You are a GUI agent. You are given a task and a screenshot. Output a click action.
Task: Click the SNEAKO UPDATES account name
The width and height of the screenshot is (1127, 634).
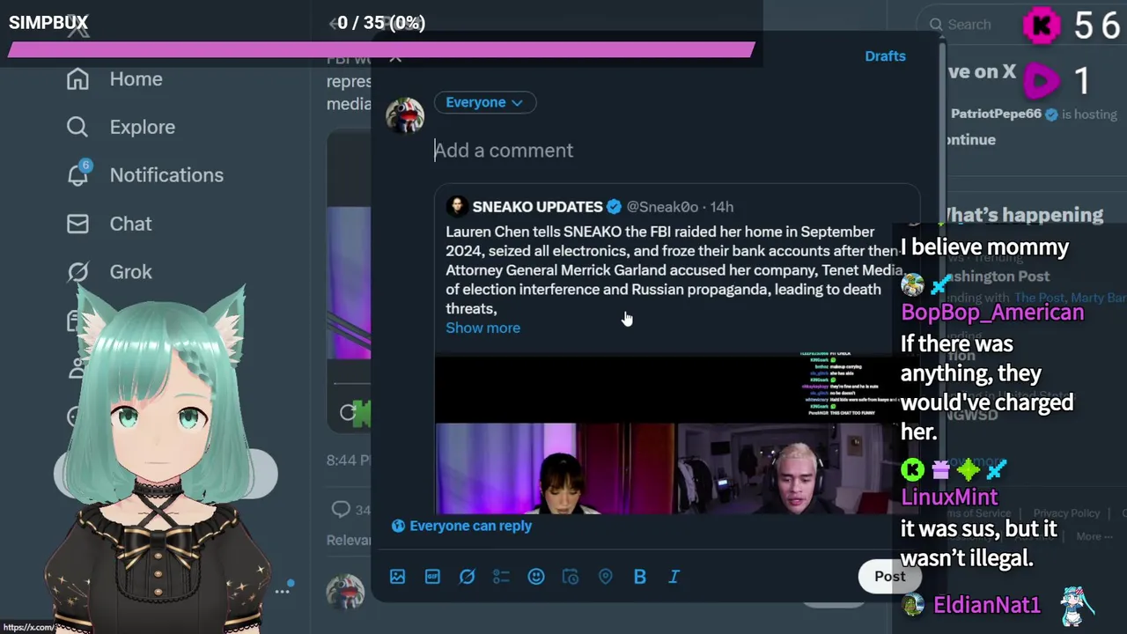click(x=537, y=207)
